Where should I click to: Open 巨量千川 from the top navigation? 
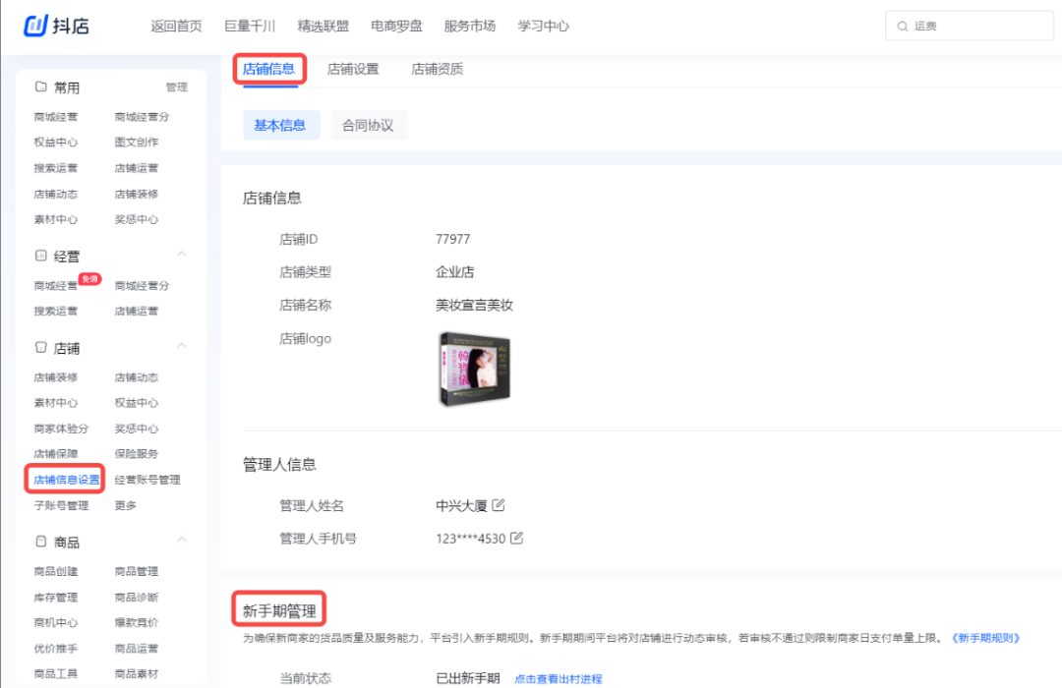tap(249, 27)
